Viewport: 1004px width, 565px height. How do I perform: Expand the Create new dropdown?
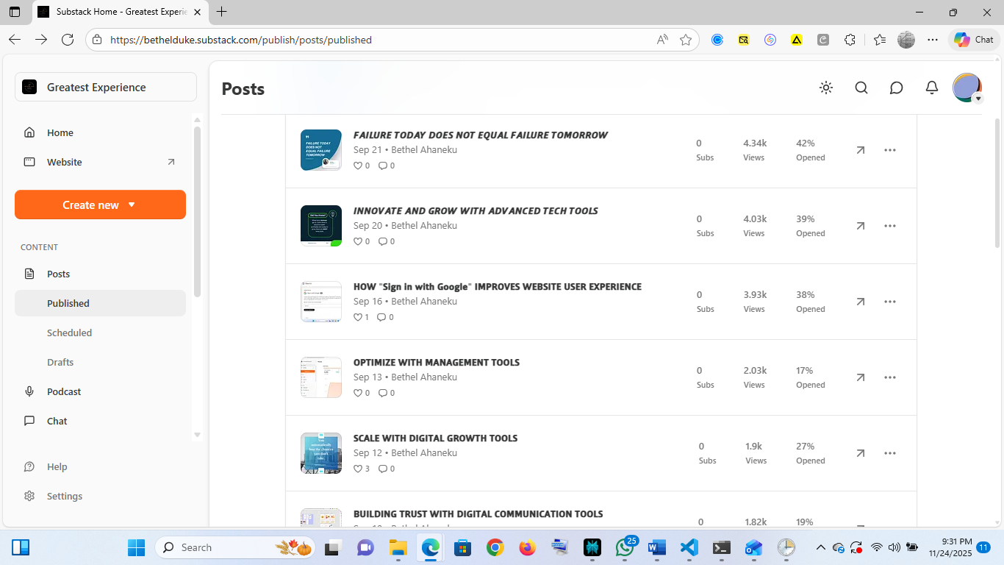(100, 205)
